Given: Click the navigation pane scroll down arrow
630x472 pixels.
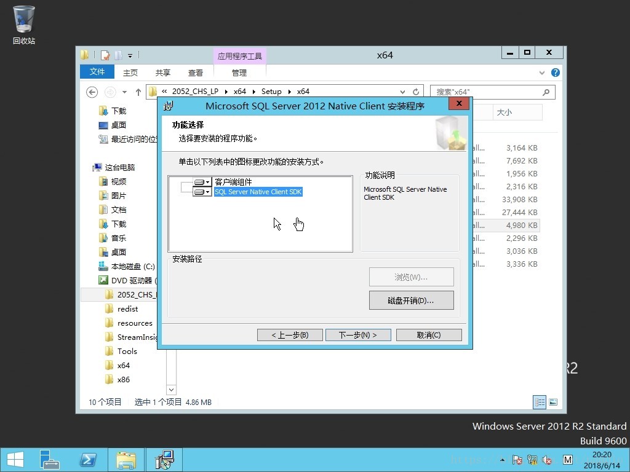Looking at the screenshot, I should pos(171,390).
